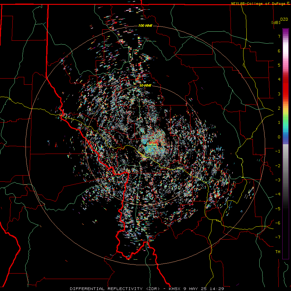This screenshot has height=291, width=291.
Task: Click the [dB] unit label
Action: point(276,22)
